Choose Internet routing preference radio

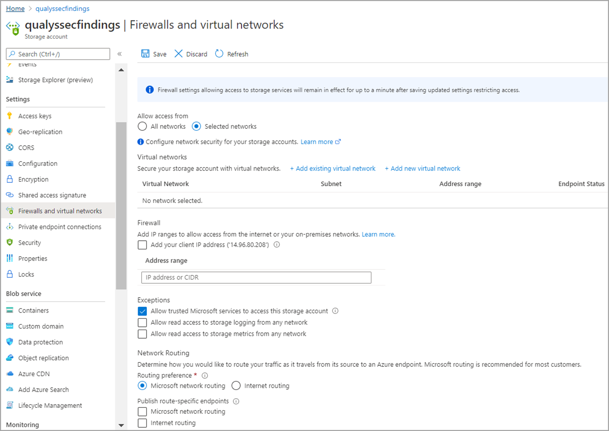[236, 385]
